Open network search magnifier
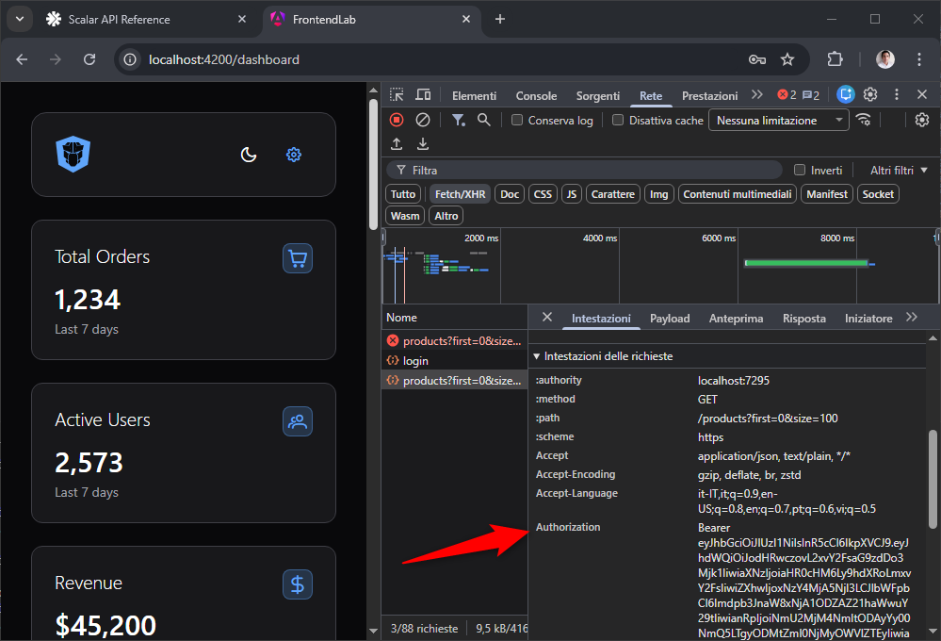Viewport: 941px width, 641px height. [x=484, y=120]
